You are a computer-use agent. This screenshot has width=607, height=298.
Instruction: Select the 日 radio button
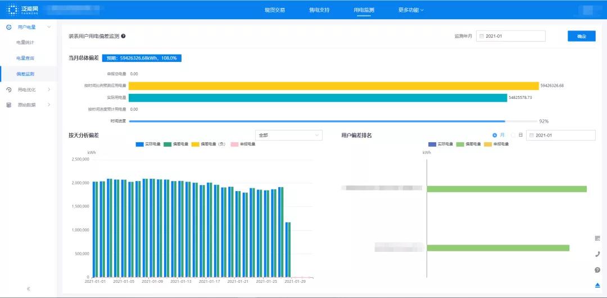513,136
